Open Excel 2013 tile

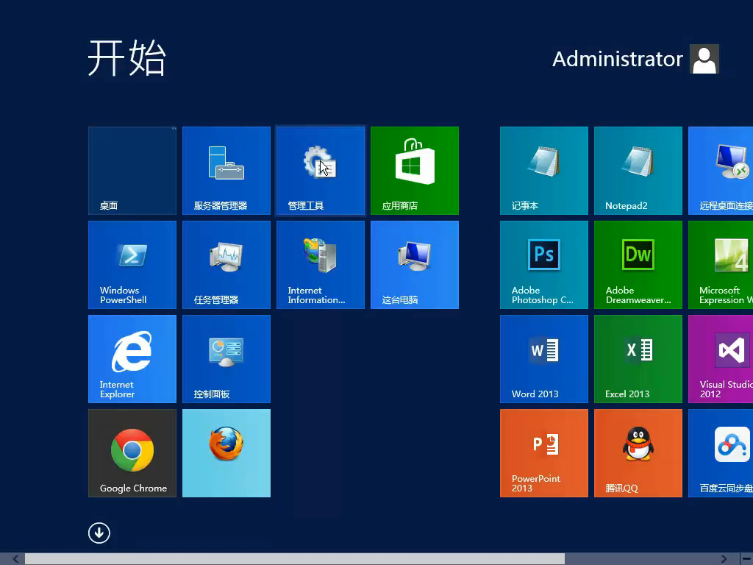[638, 358]
